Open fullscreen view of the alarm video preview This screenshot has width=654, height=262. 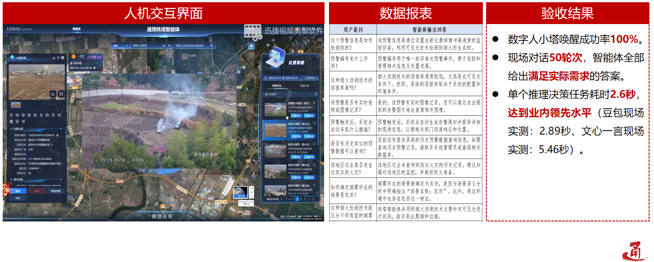[x=62, y=93]
